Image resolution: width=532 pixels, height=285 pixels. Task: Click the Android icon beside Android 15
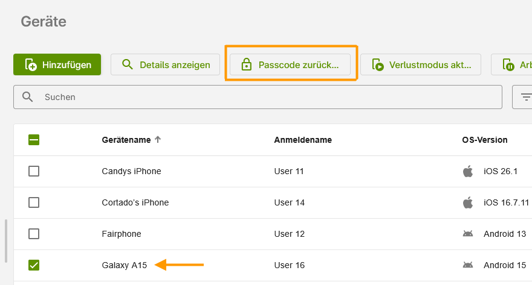468,265
